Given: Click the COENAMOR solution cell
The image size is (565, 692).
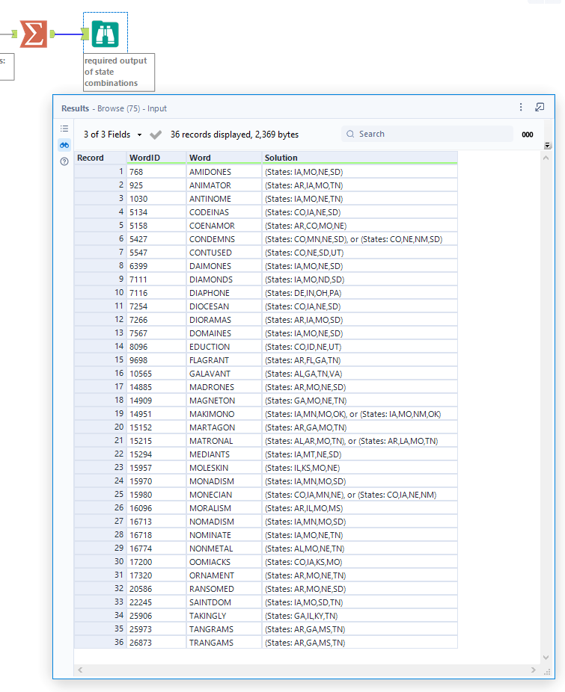Looking at the screenshot, I should pos(359,226).
